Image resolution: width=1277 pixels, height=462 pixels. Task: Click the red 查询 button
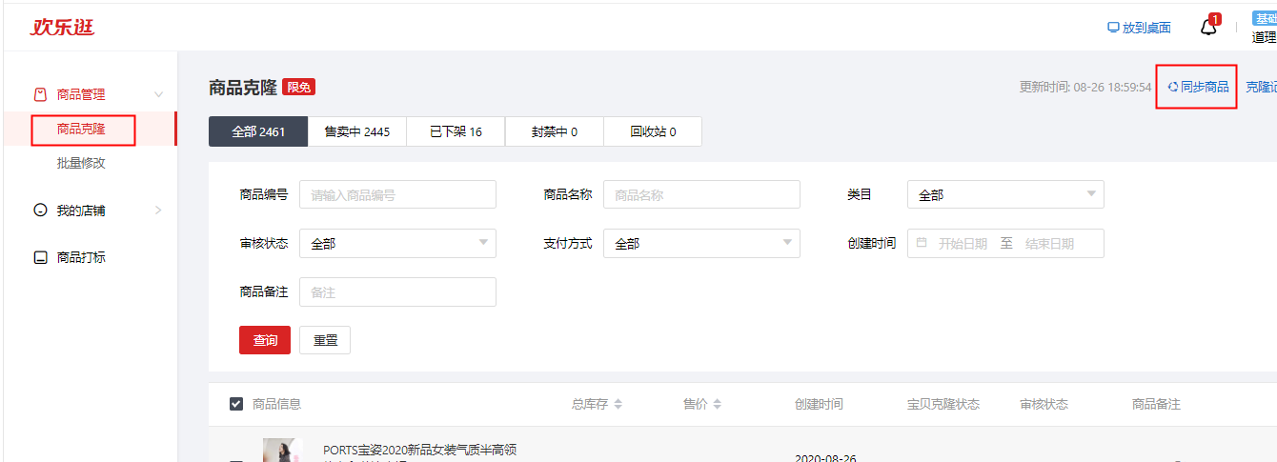(x=265, y=340)
